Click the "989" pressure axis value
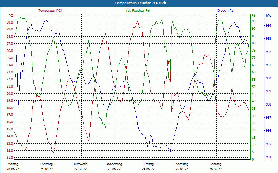278x173 pixels. click(x=269, y=91)
